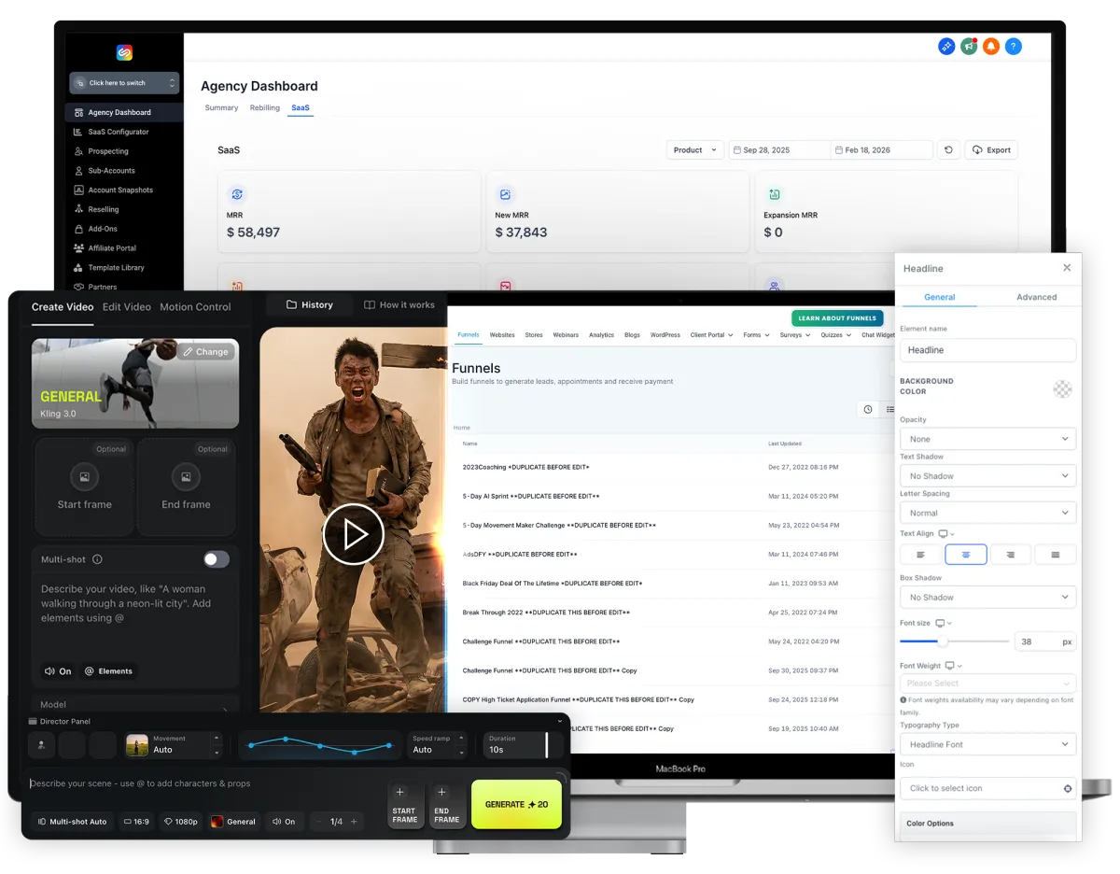This screenshot has width=1120, height=874.
Task: Switch to the Rebilling tab
Action: (x=265, y=108)
